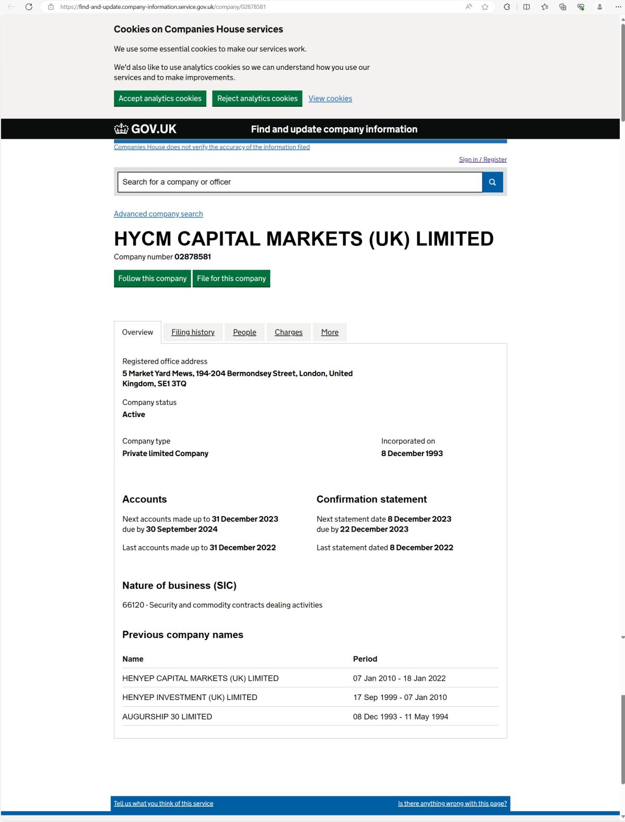Click the Previous company names heading

pos(183,635)
